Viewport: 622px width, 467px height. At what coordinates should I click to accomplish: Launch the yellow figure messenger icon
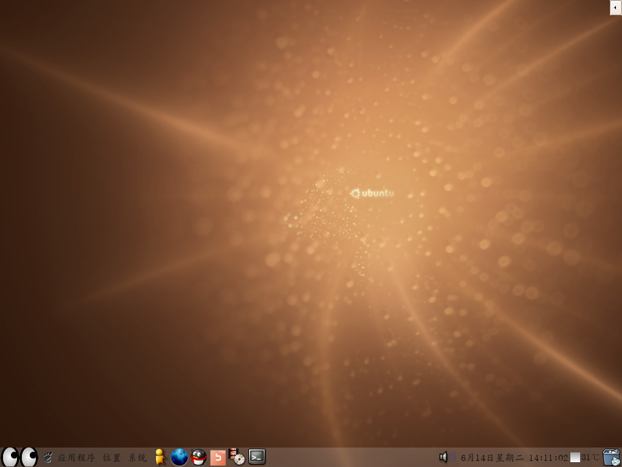(160, 457)
